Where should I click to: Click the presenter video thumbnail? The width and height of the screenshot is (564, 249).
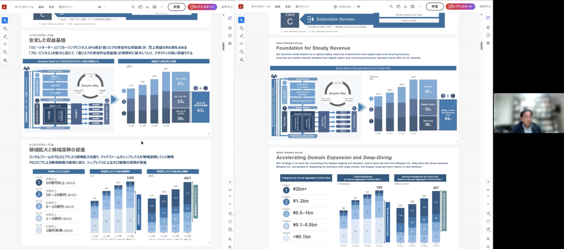coord(528,113)
